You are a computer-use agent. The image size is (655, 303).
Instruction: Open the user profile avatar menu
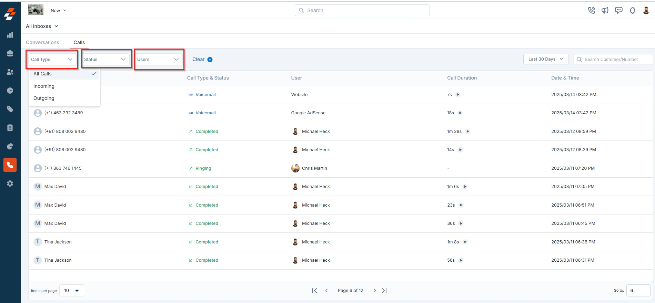click(x=646, y=10)
